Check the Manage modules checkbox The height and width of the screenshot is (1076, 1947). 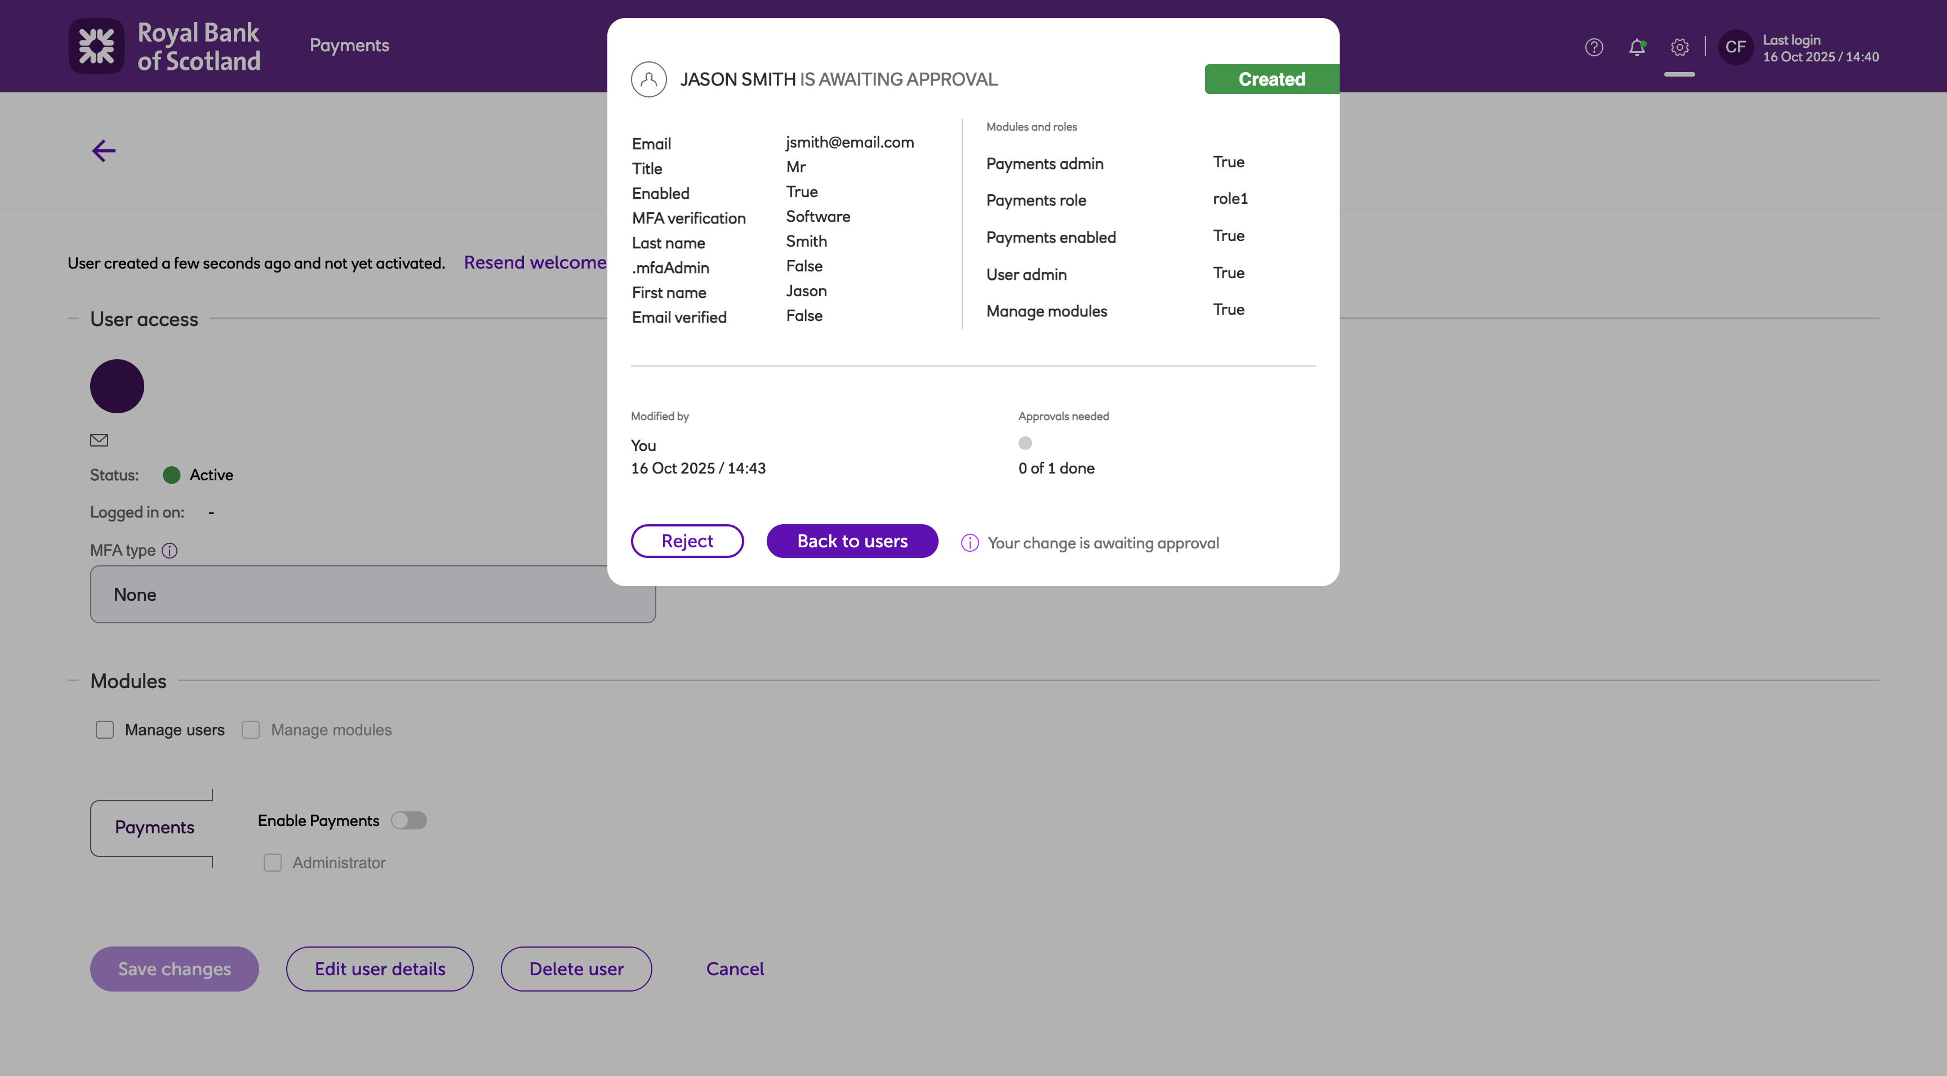click(251, 730)
